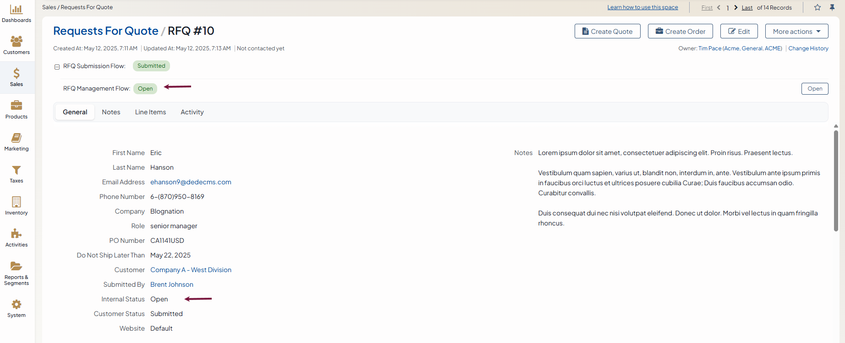Toggle the pin page icon
845x343 pixels.
pyautogui.click(x=832, y=7)
